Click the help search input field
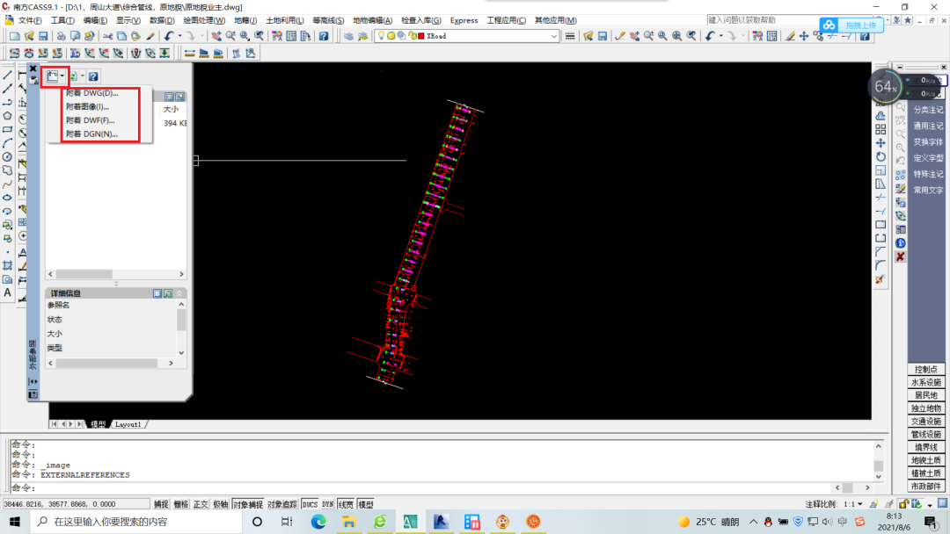 (792, 20)
